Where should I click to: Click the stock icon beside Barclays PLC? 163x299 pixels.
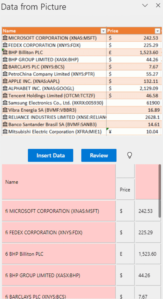point(5,67)
